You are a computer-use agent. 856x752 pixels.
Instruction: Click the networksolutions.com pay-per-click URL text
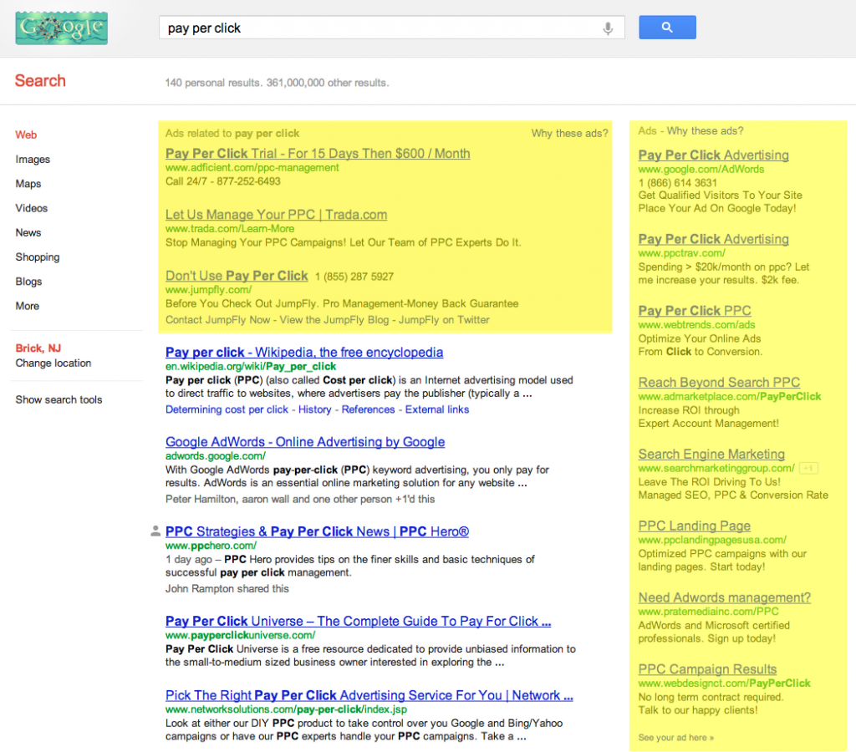pos(286,709)
